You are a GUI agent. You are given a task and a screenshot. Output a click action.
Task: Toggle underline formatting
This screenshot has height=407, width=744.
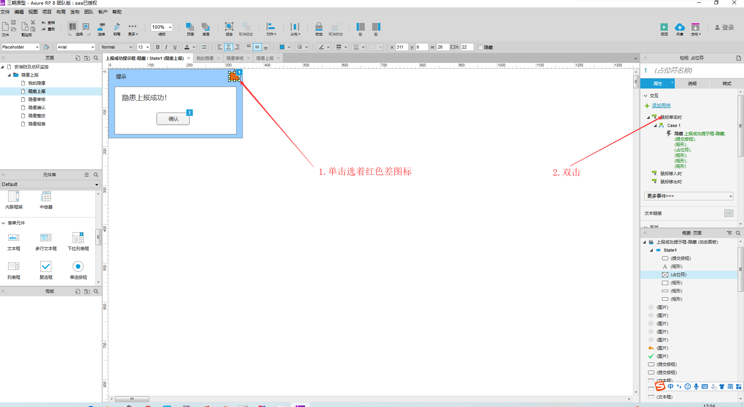[174, 47]
